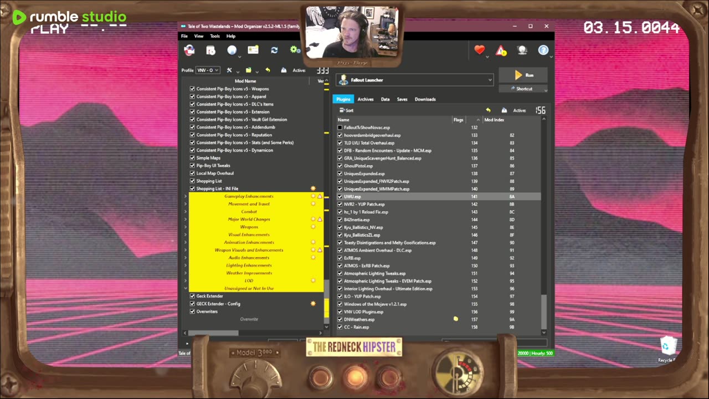Open the Recycle Bin on desktop

[669, 349]
